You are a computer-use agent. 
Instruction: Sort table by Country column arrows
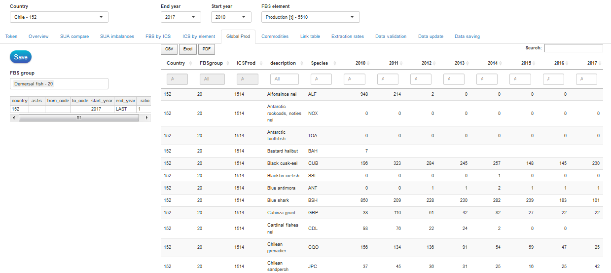click(190, 63)
